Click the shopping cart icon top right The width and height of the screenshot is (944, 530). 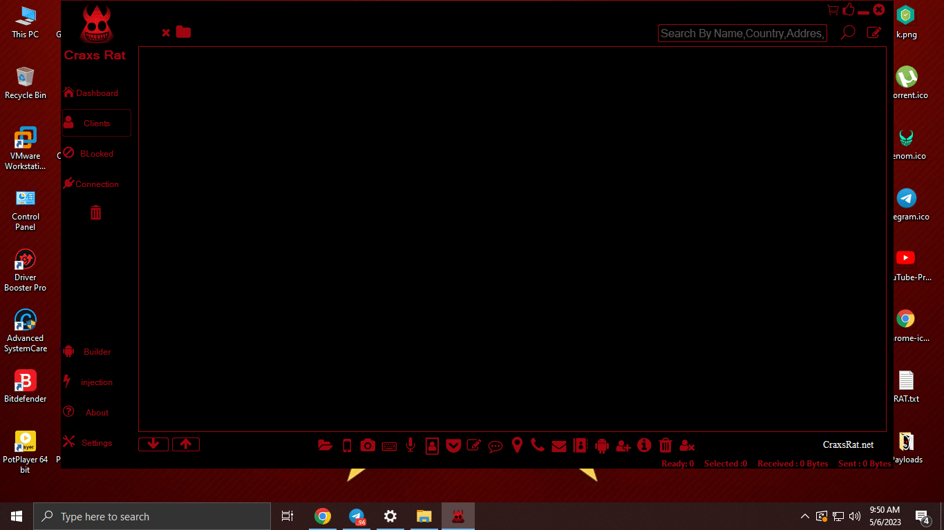pyautogui.click(x=832, y=10)
